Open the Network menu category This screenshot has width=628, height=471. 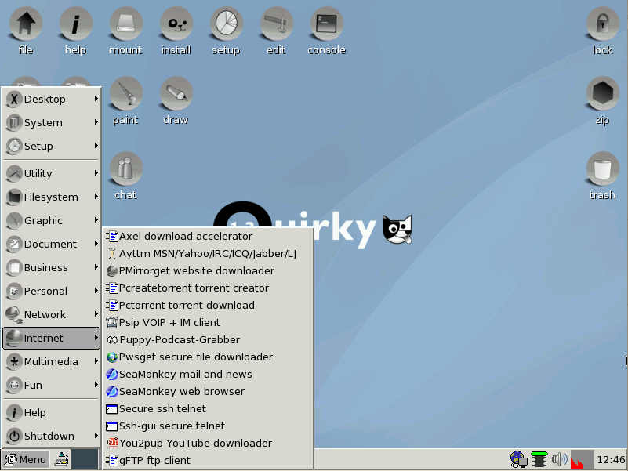52,315
